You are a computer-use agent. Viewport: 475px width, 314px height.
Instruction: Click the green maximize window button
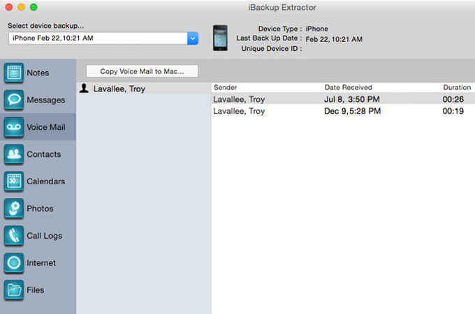point(35,7)
